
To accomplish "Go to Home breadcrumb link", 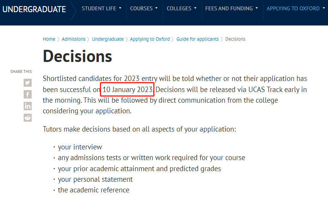I will point(49,39).
